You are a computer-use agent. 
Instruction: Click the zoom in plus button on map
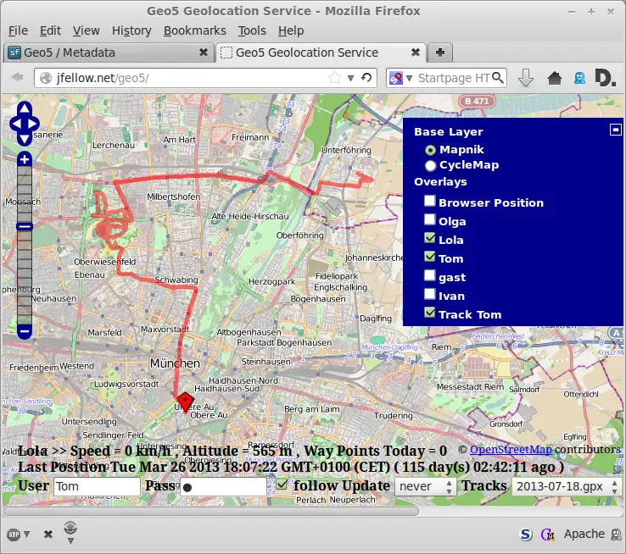pyautogui.click(x=25, y=159)
